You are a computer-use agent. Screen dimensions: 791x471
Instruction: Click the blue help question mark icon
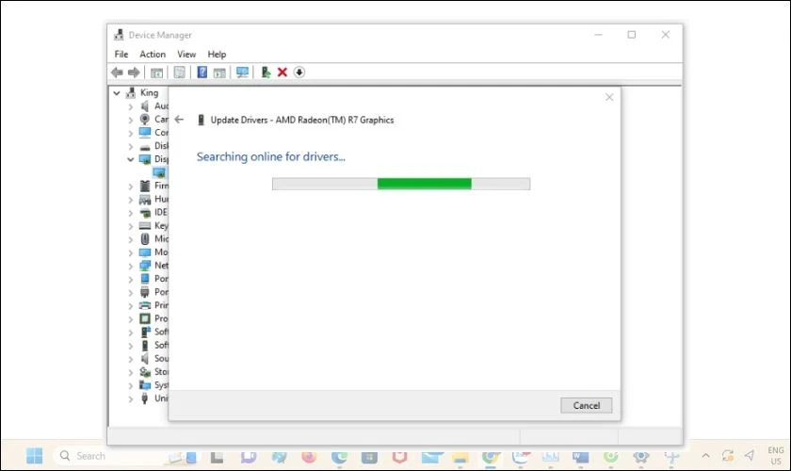(202, 73)
